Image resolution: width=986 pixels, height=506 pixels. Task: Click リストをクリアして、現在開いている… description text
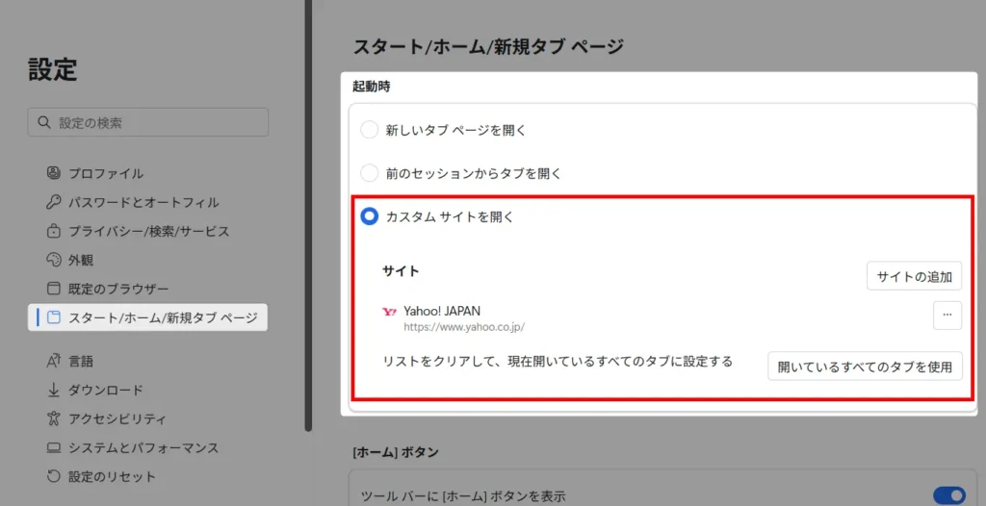tap(558, 362)
